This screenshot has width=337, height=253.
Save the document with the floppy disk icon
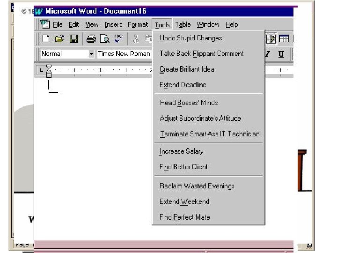[x=74, y=39]
